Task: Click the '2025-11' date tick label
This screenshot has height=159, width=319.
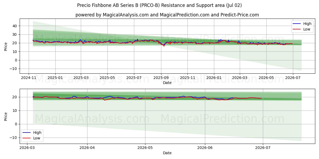Action: point(187,78)
